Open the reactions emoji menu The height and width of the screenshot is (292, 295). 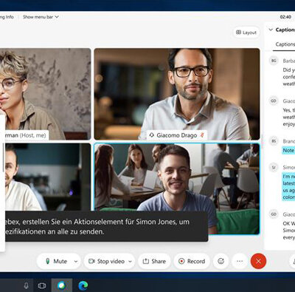221,261
